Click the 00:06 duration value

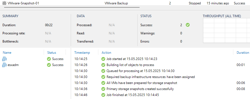(241, 83)
